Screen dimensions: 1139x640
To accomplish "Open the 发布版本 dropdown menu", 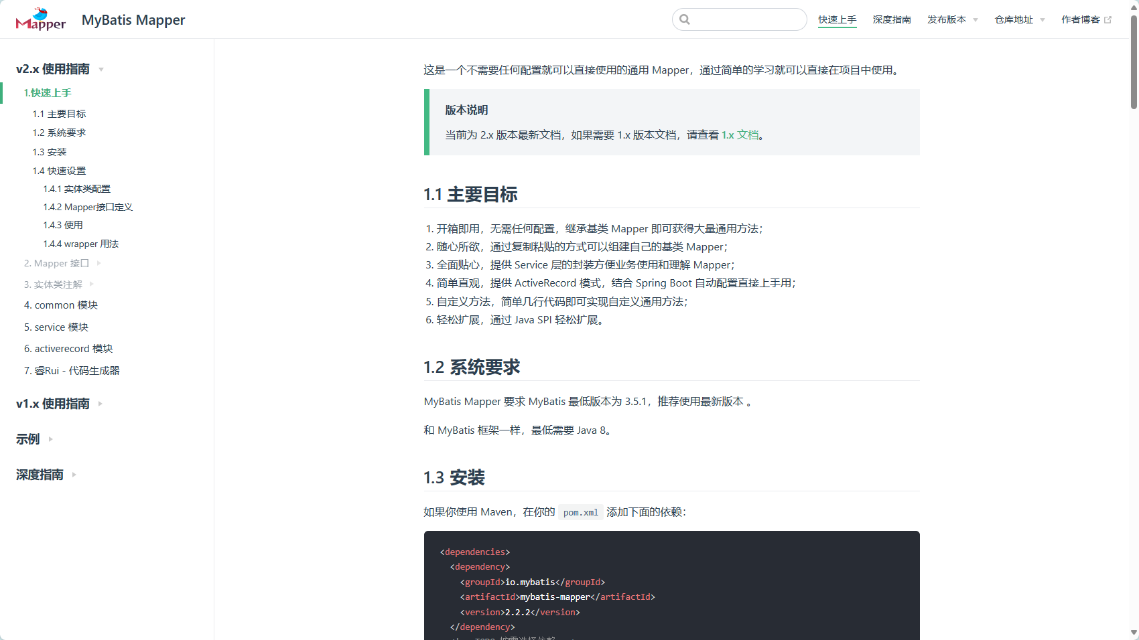I will (953, 20).
